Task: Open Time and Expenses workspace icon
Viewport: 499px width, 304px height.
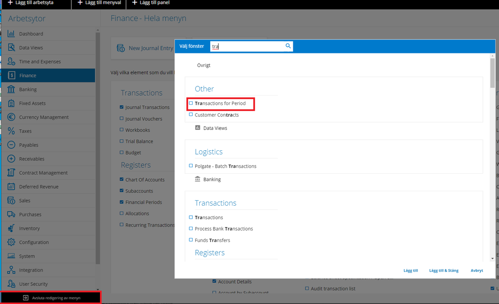Action: click(x=11, y=61)
